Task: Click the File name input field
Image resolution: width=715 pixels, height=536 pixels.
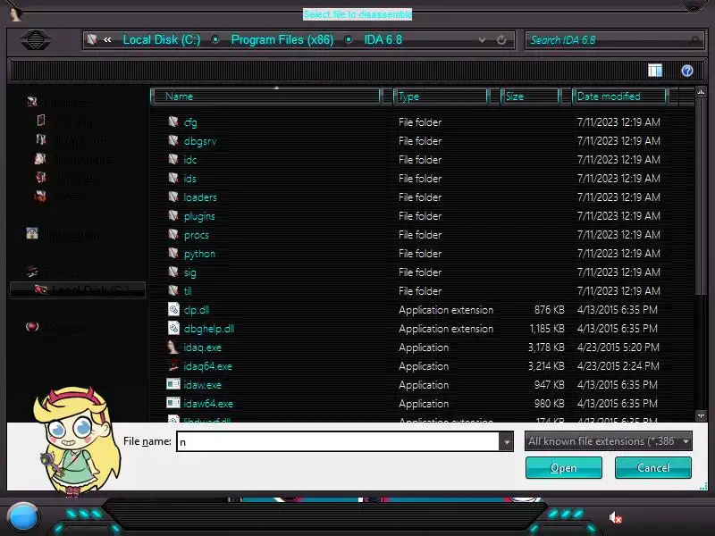Action: tap(338, 441)
